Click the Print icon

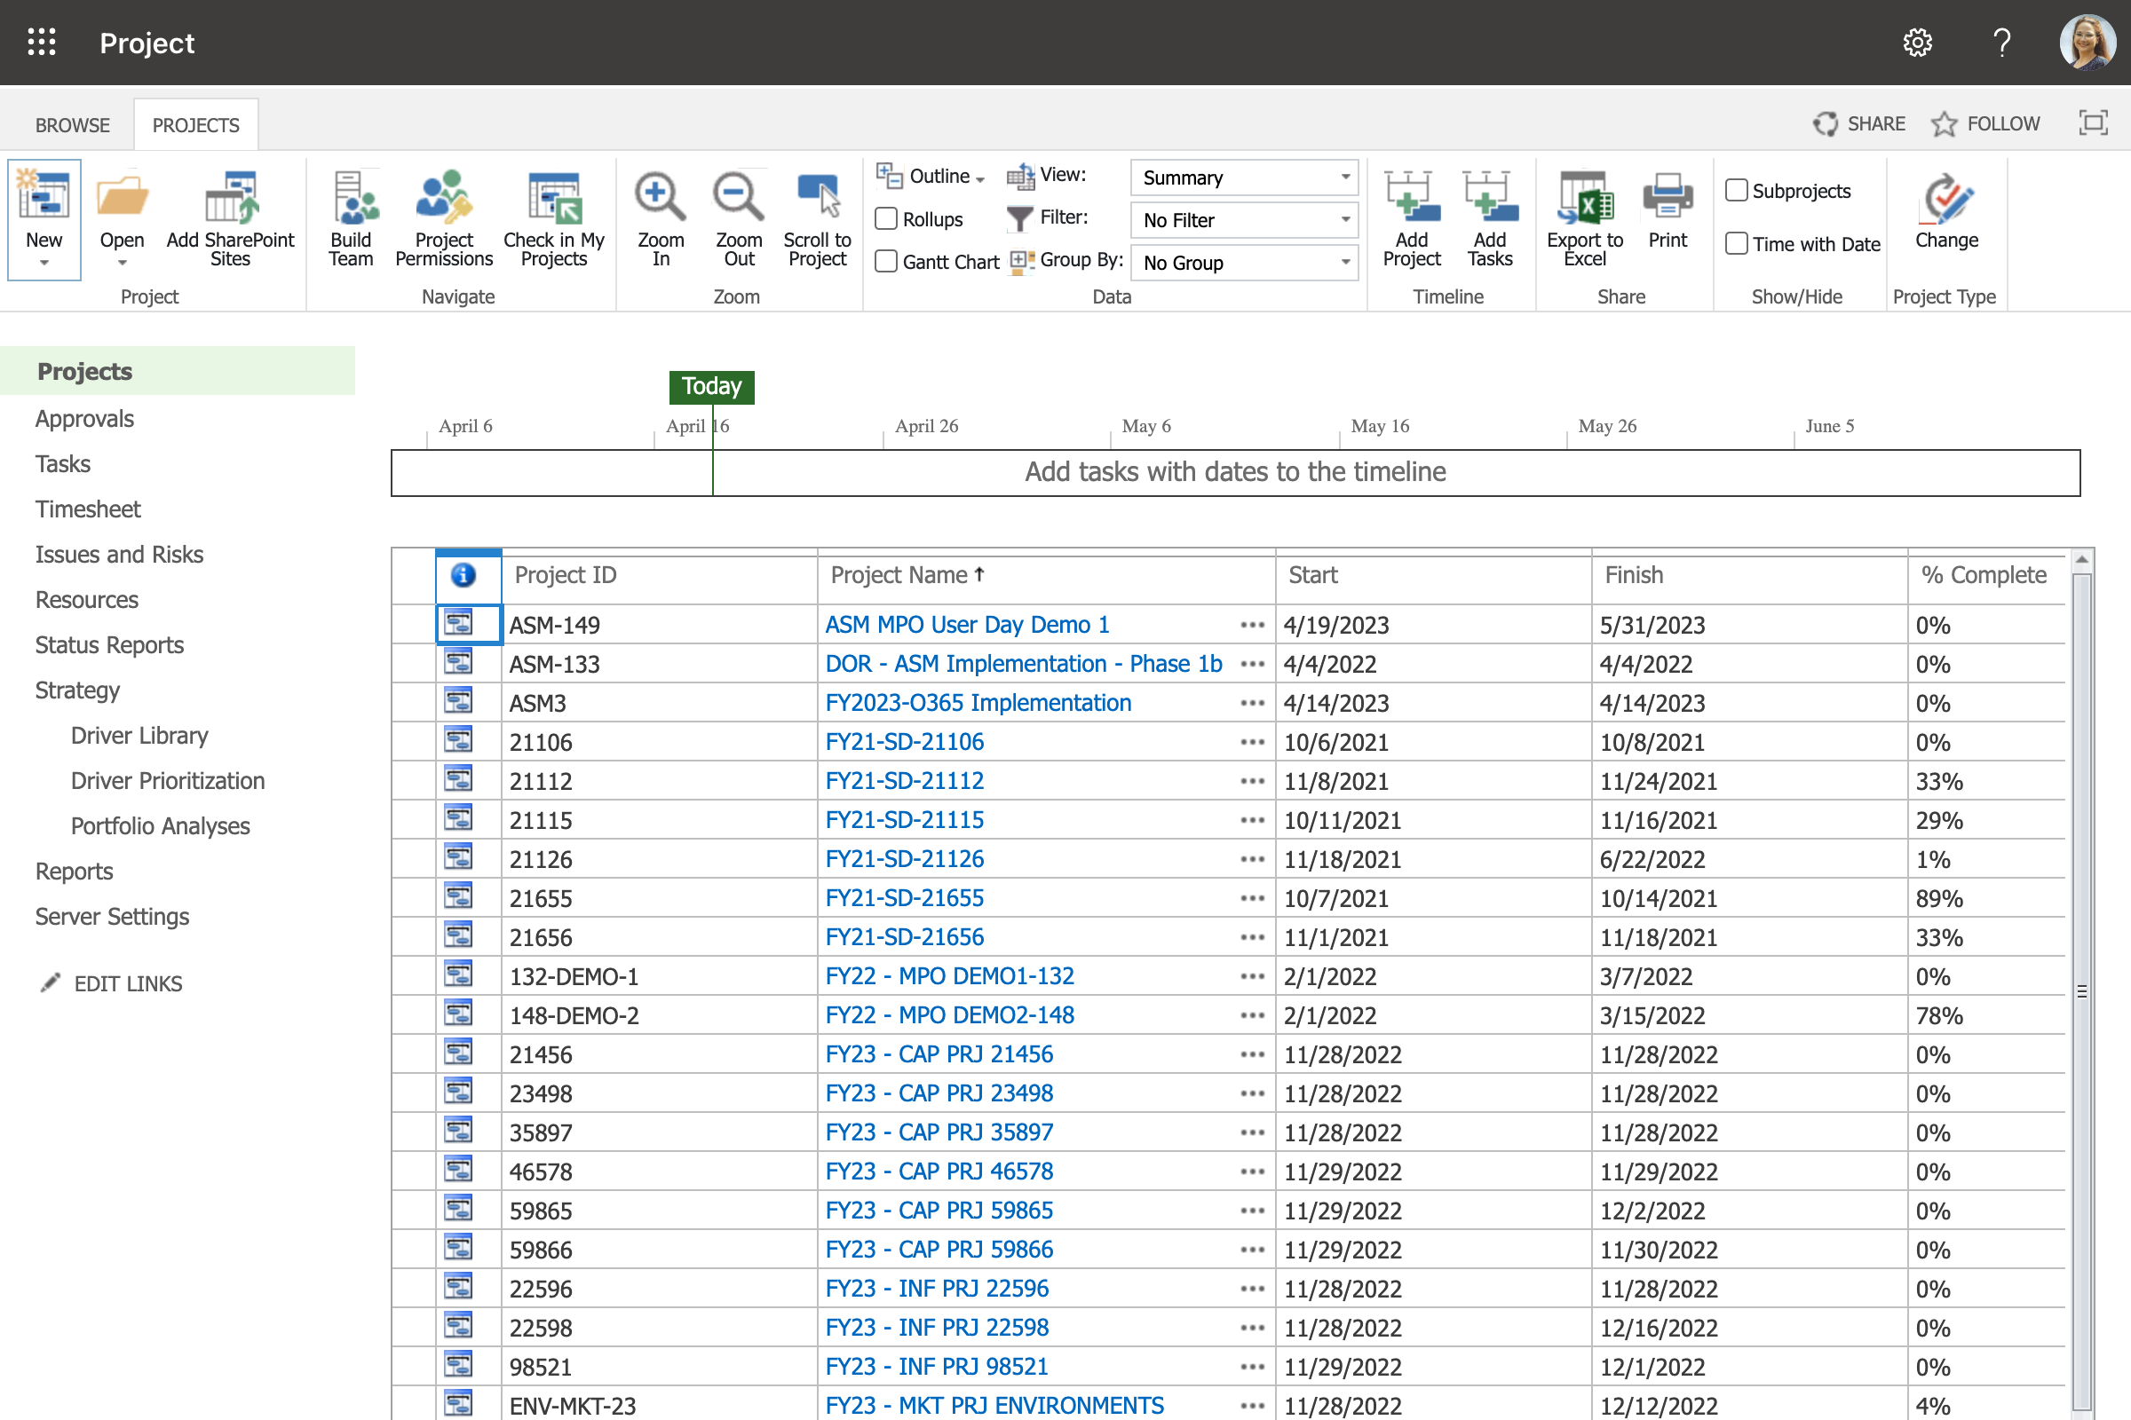tap(1668, 195)
